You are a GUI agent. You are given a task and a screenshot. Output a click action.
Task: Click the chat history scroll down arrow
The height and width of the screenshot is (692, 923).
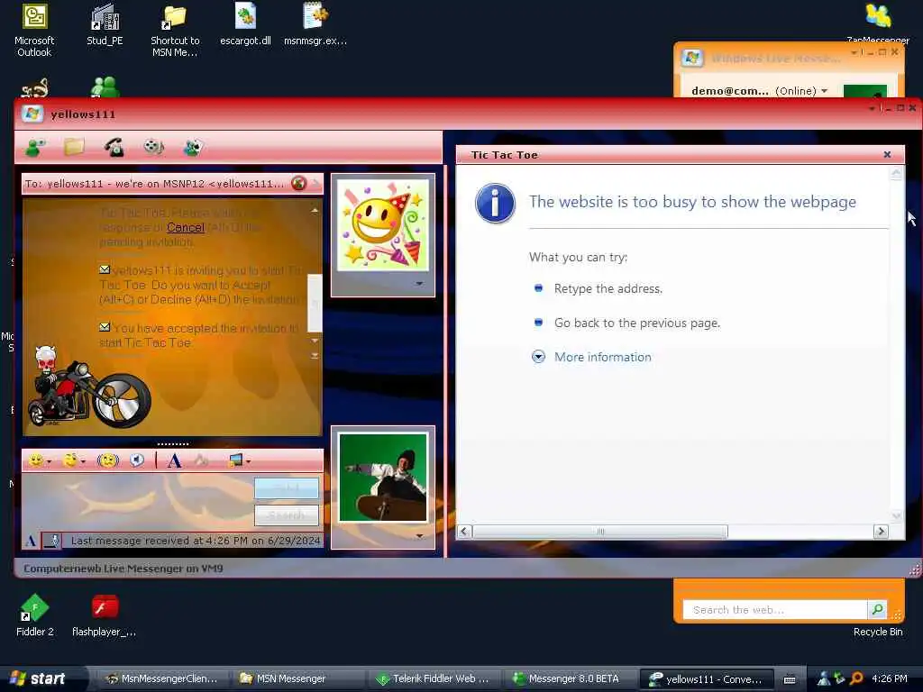pyautogui.click(x=315, y=341)
